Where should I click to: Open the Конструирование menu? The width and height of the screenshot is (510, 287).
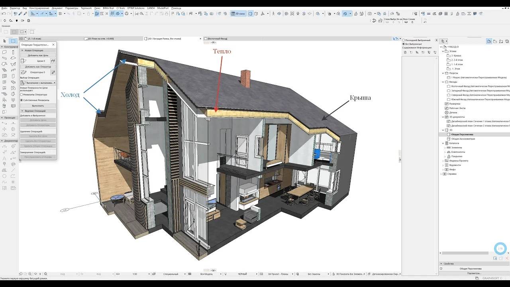click(39, 8)
